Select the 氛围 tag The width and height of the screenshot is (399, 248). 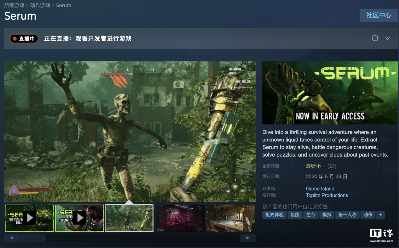click(295, 215)
